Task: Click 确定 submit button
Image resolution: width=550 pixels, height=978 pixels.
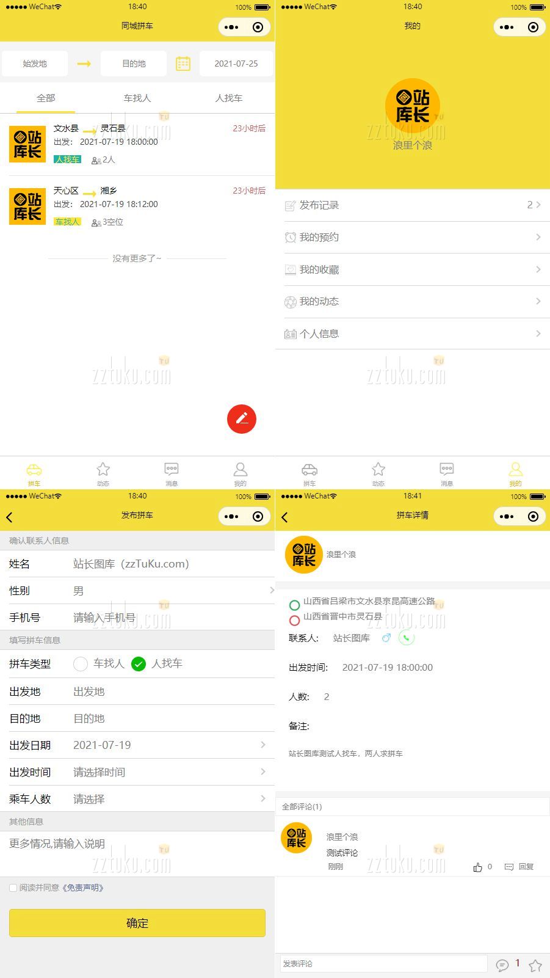Action: [x=137, y=923]
